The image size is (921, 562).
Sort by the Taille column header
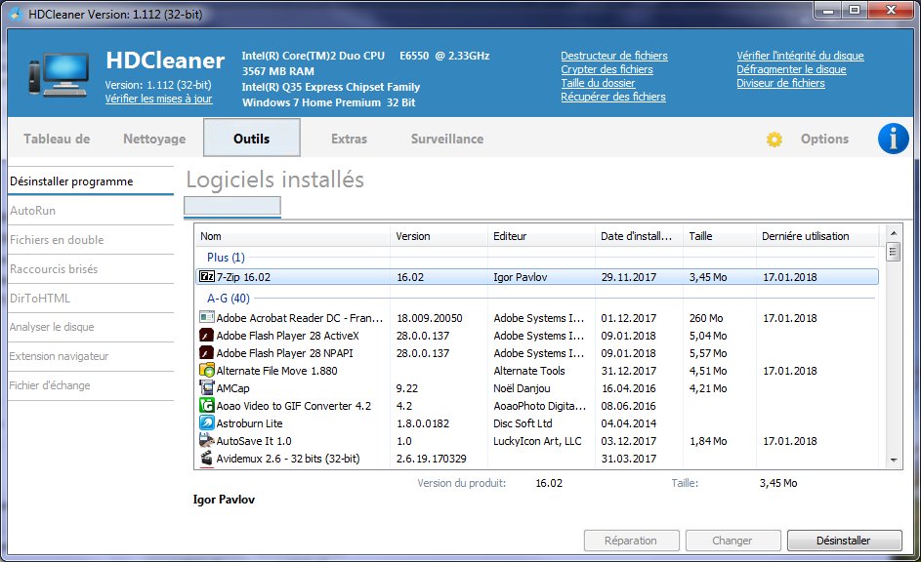pos(720,236)
